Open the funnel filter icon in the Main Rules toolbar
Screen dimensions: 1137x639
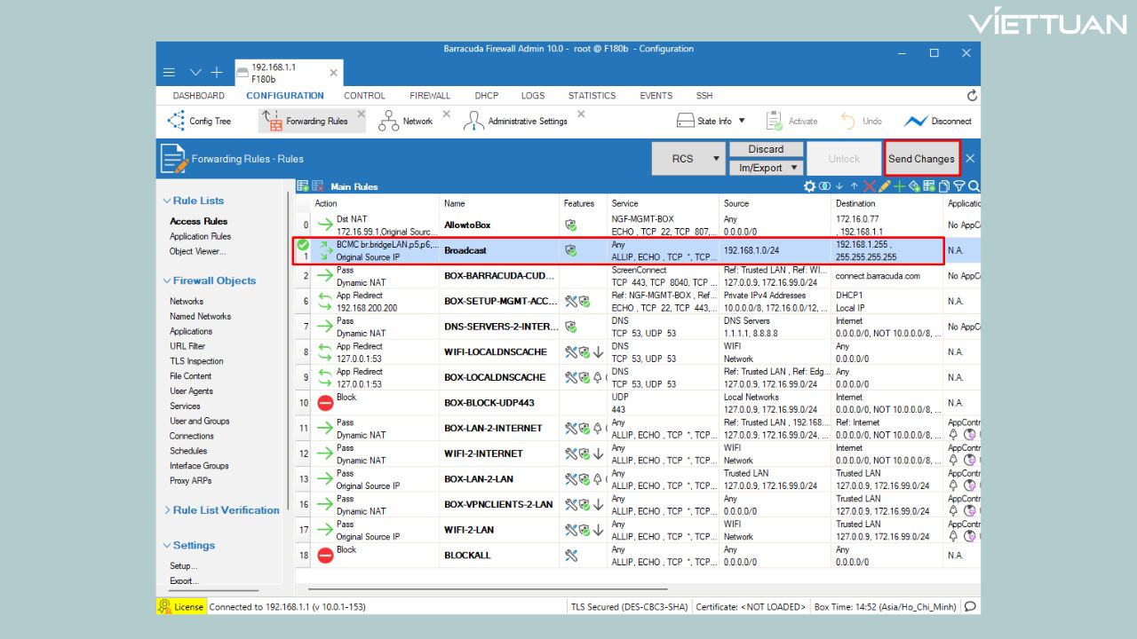pyautogui.click(x=959, y=186)
